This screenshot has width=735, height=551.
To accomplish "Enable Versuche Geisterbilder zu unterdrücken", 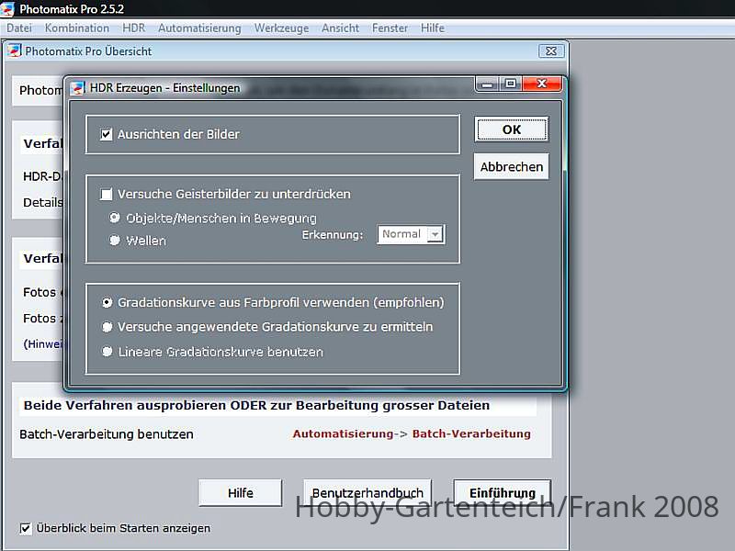I will [107, 194].
